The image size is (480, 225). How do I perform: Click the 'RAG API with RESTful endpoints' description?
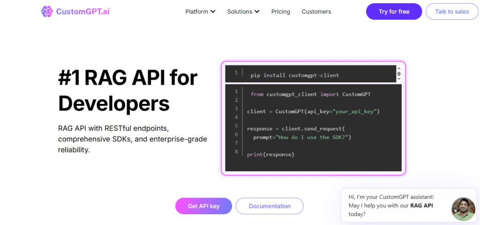133,139
